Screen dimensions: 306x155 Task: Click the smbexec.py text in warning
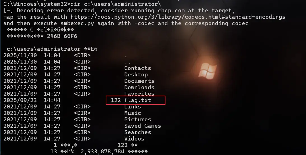[77, 23]
